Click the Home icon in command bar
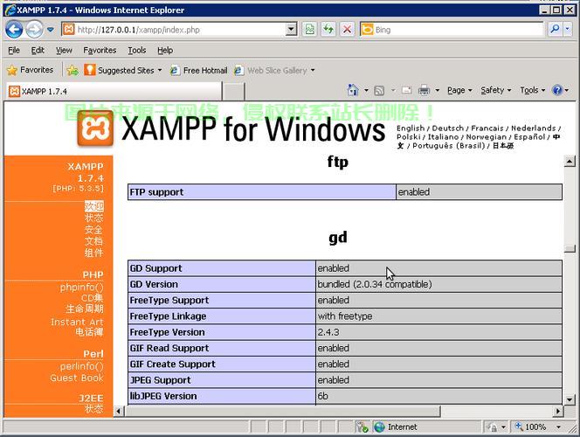580x437 pixels. (x=353, y=90)
